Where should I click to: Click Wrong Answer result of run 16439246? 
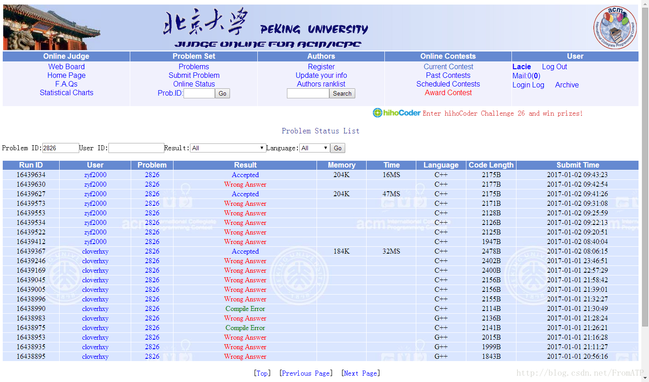point(245,261)
